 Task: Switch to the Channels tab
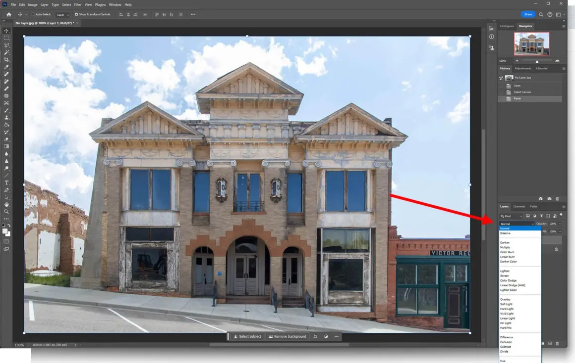click(519, 206)
